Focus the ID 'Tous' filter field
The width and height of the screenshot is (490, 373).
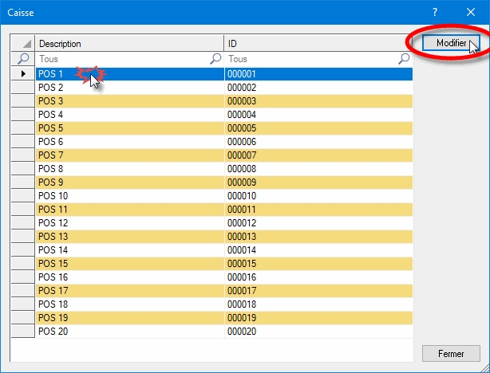(x=311, y=59)
